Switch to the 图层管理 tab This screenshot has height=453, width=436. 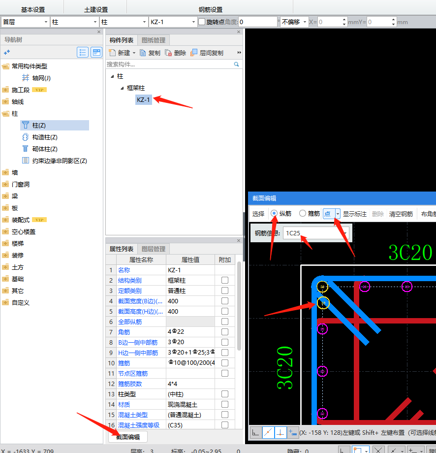[154, 249]
